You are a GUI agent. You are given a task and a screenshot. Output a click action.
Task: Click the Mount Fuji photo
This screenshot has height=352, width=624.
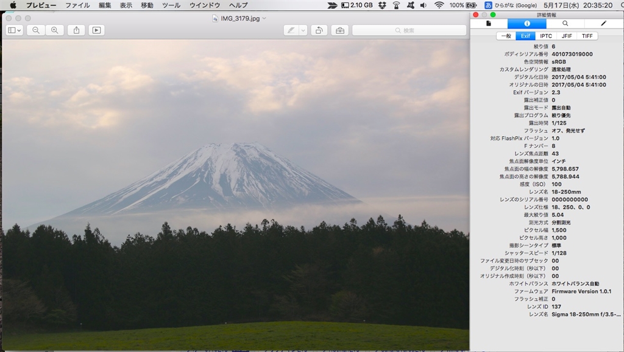click(x=236, y=195)
